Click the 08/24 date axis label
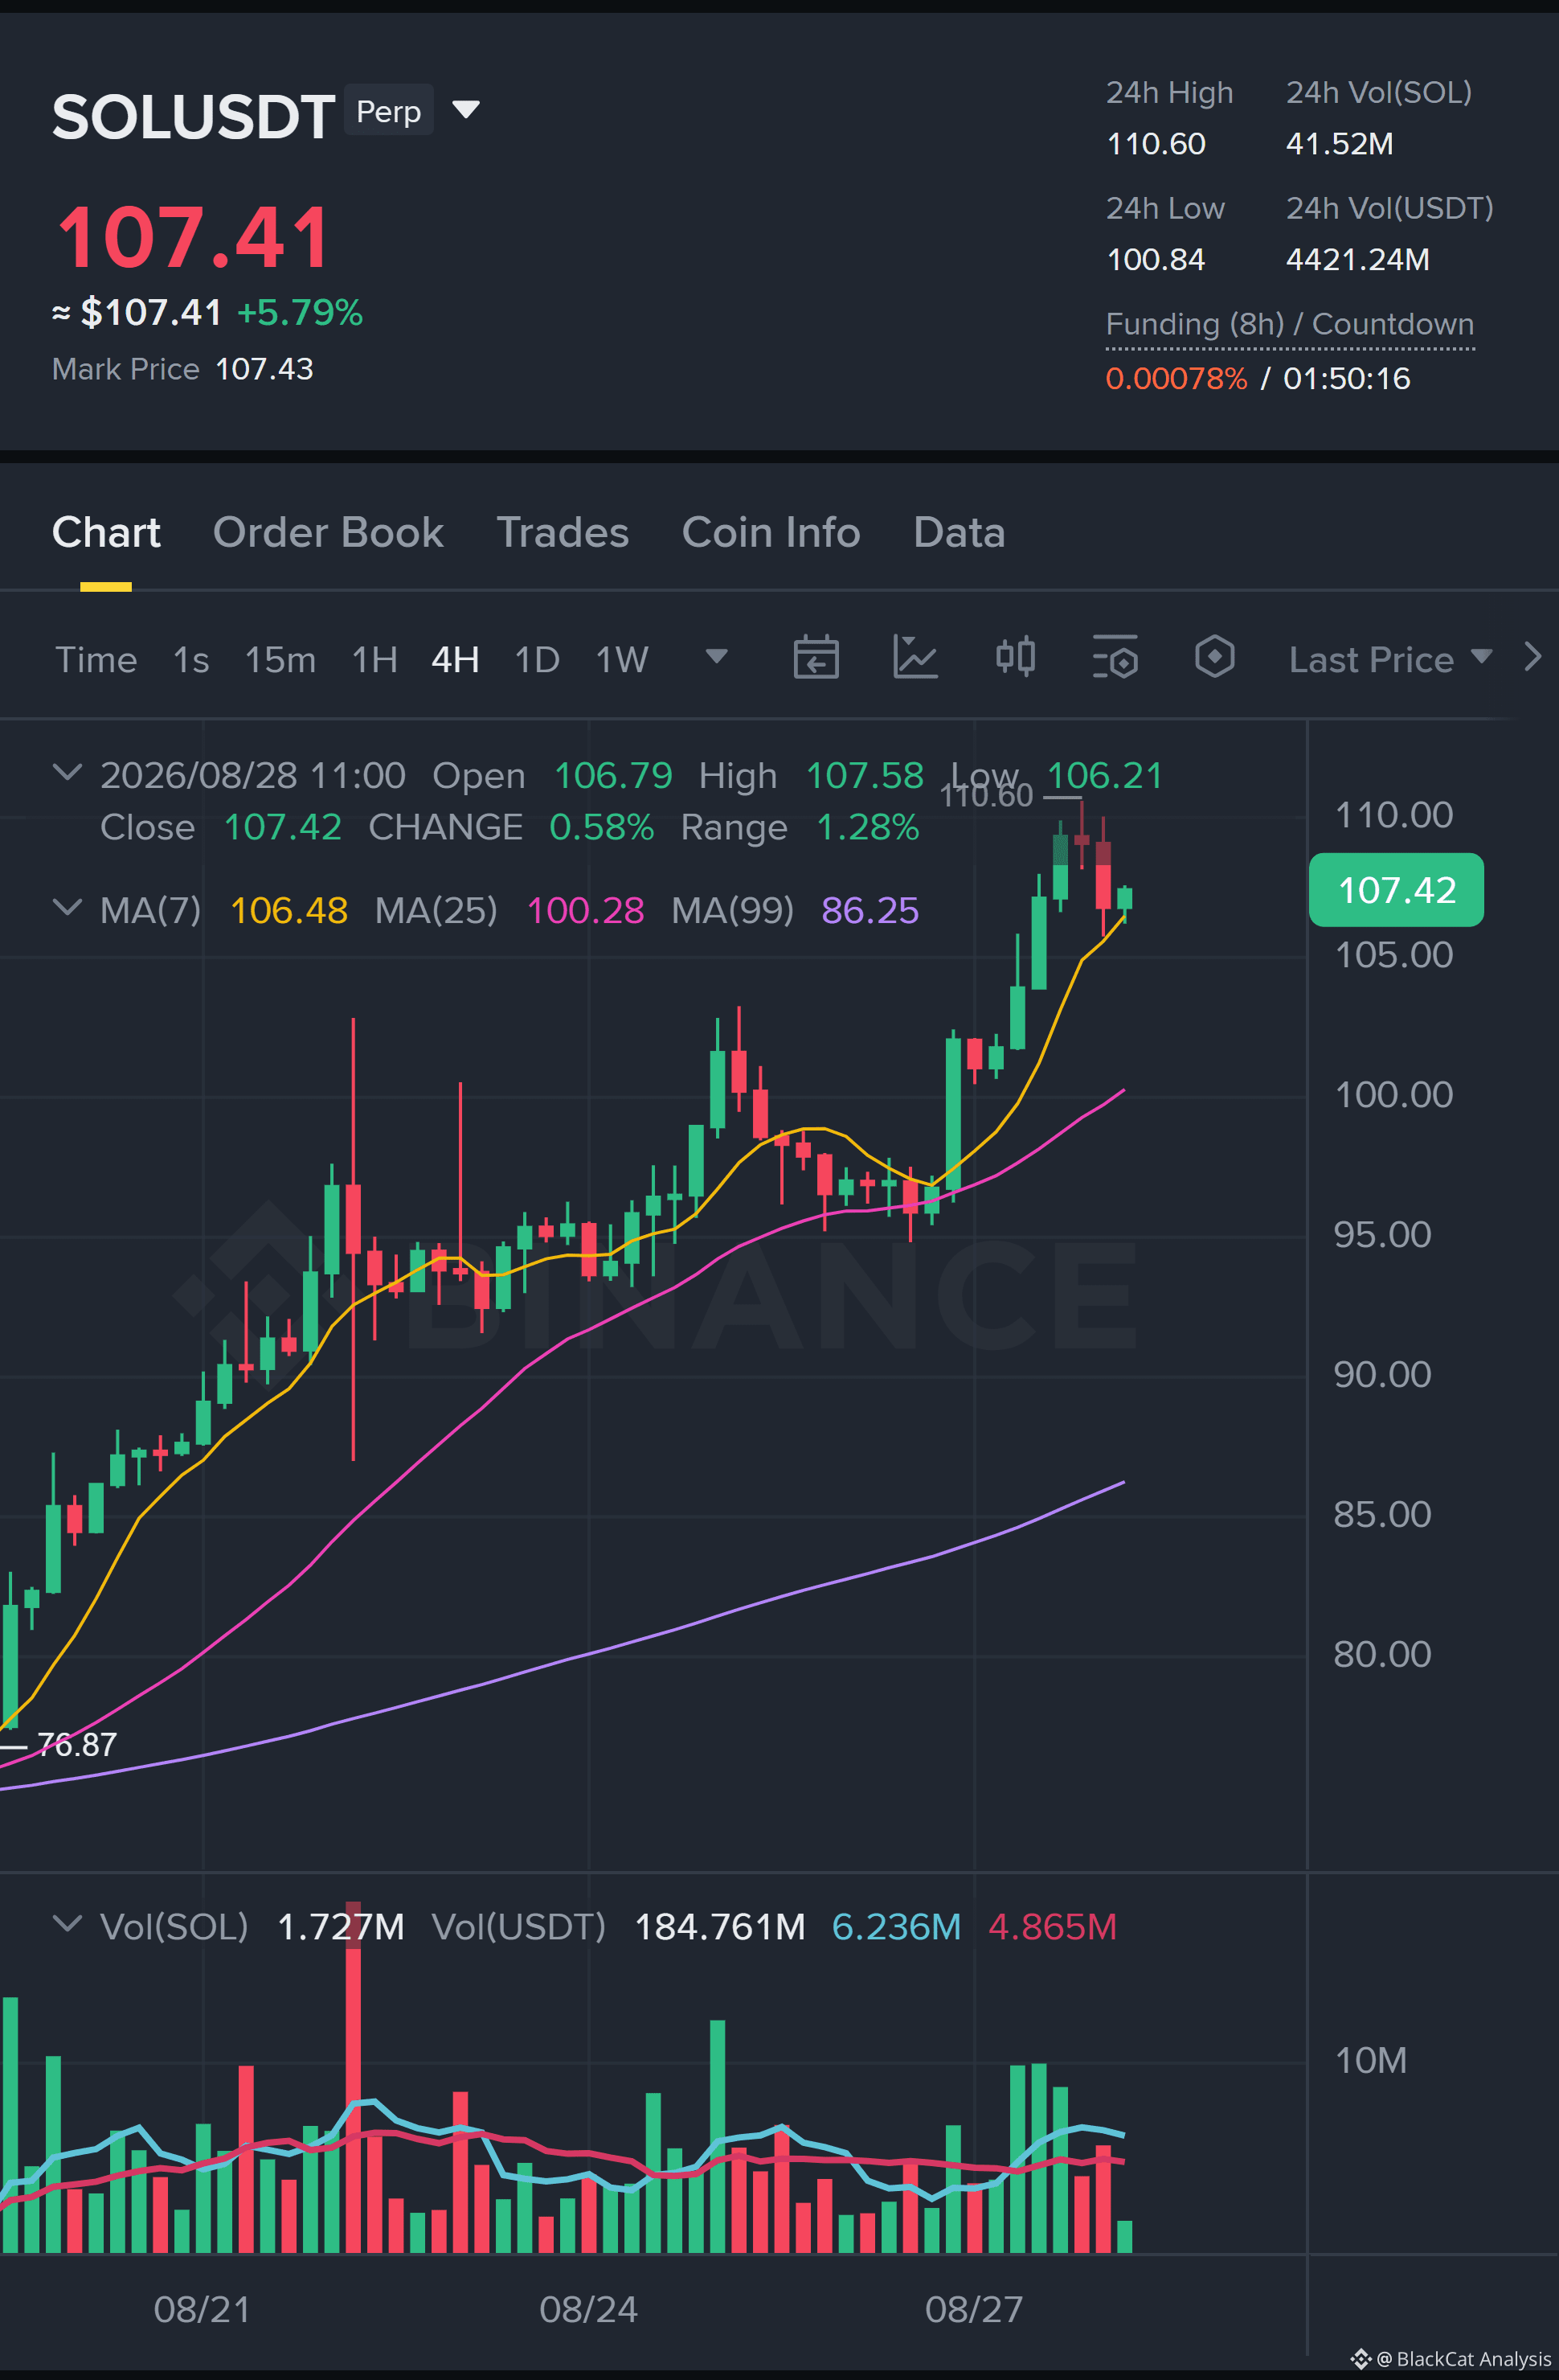 pos(588,2310)
